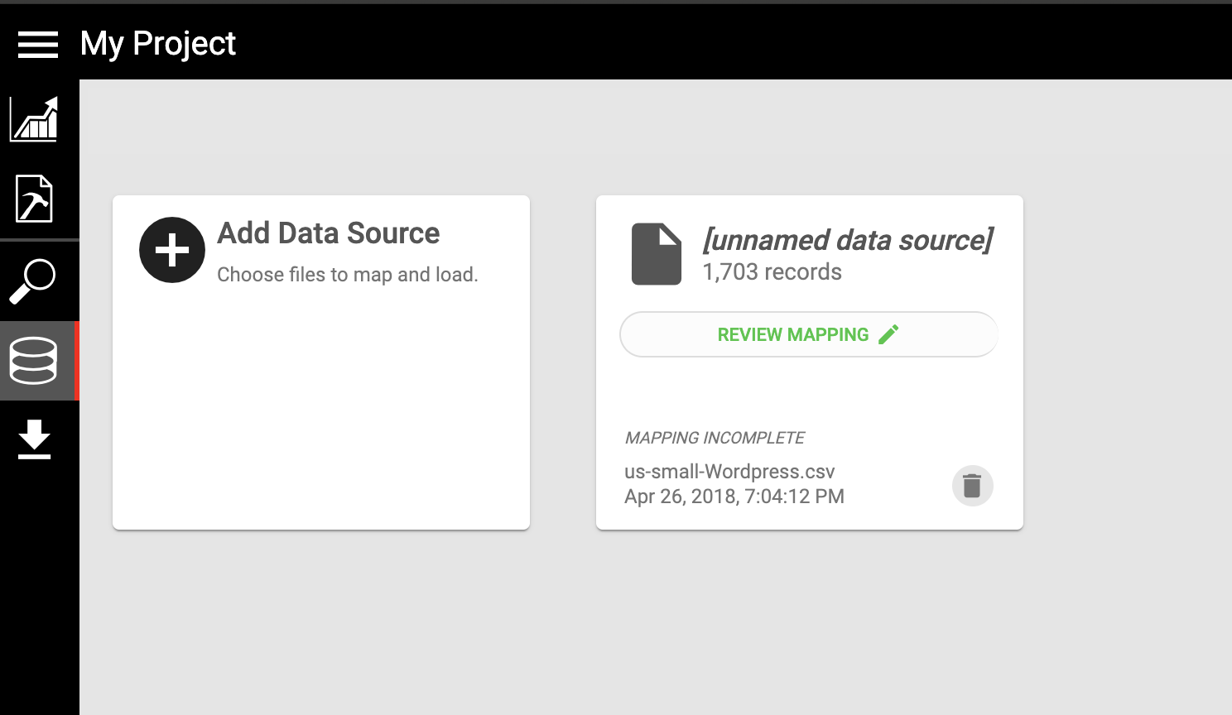Click the My Project title
This screenshot has width=1232, height=715.
point(158,44)
